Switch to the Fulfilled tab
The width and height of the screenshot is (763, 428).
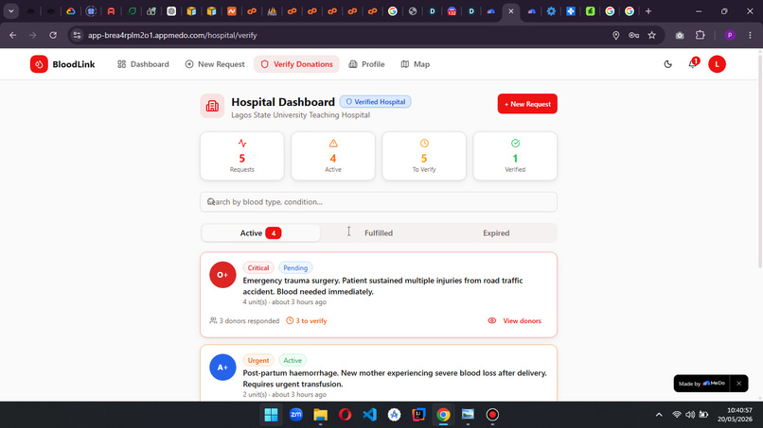tap(378, 232)
